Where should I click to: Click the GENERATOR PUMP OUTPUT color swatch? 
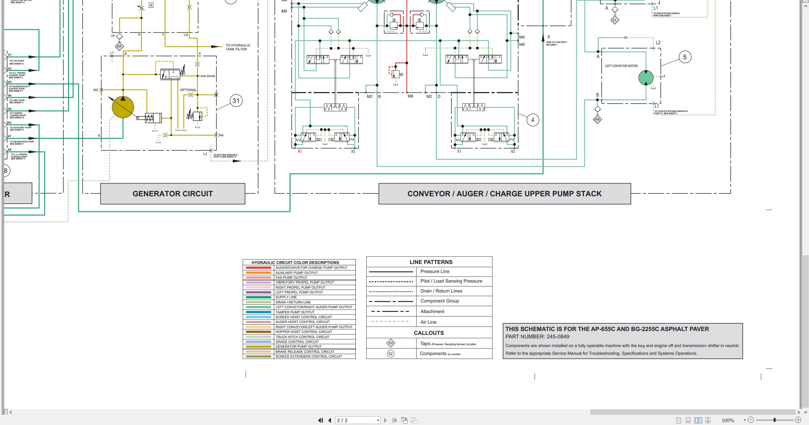pos(258,347)
